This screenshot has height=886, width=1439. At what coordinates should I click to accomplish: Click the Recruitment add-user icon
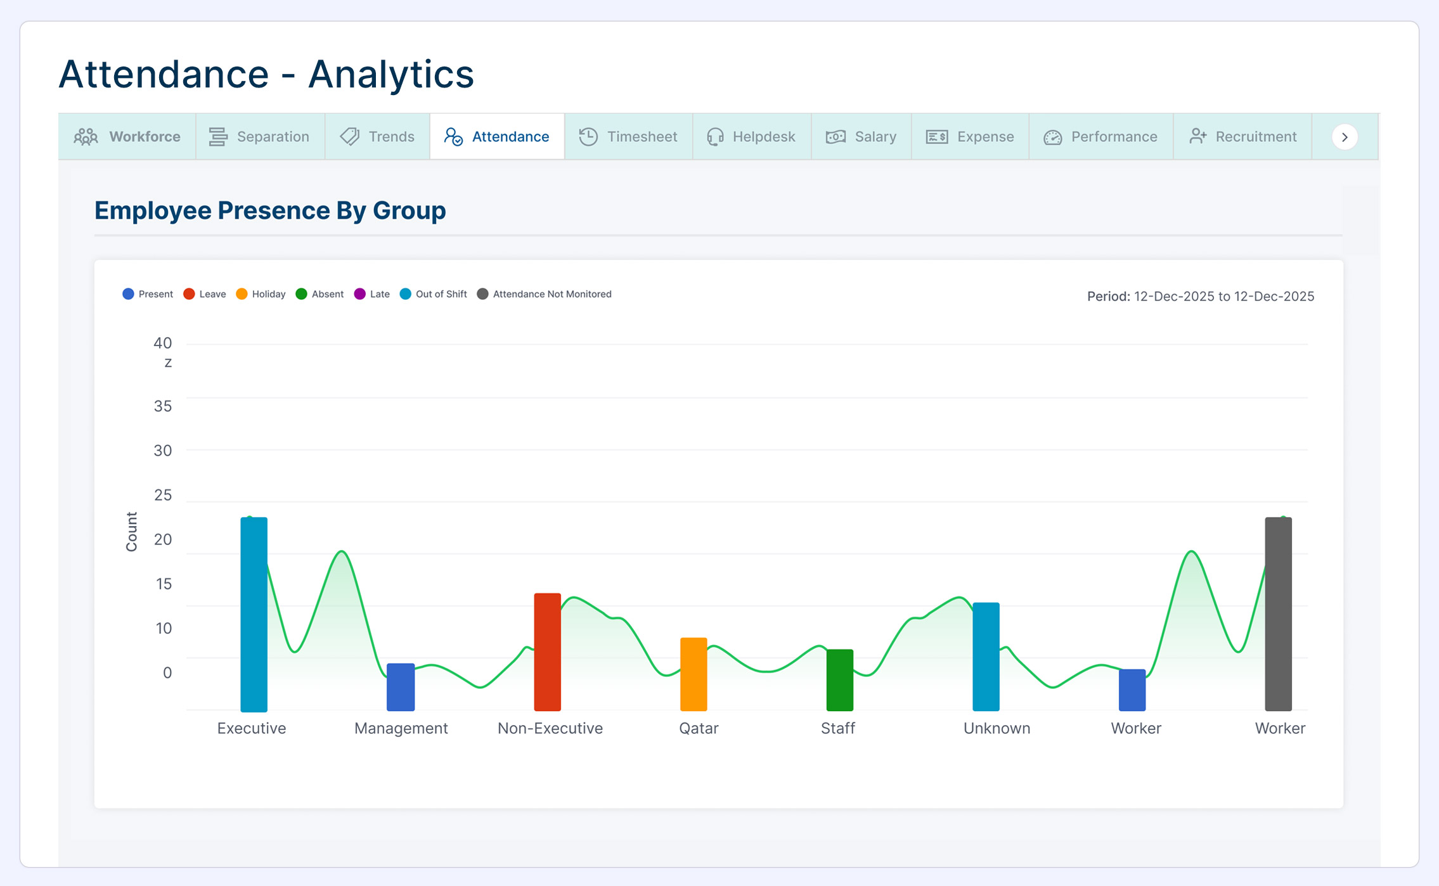[1197, 137]
